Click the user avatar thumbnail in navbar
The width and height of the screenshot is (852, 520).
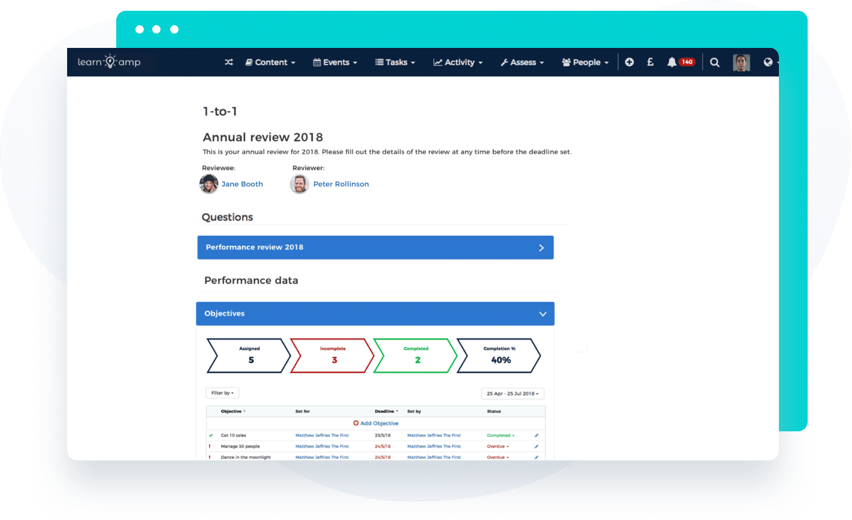[741, 62]
